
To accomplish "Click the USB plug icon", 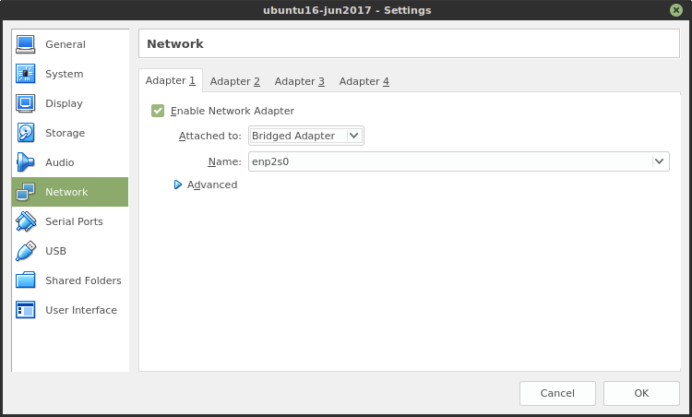I will coord(26,251).
